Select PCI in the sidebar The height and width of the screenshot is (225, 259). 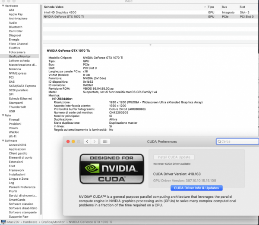point(11,77)
